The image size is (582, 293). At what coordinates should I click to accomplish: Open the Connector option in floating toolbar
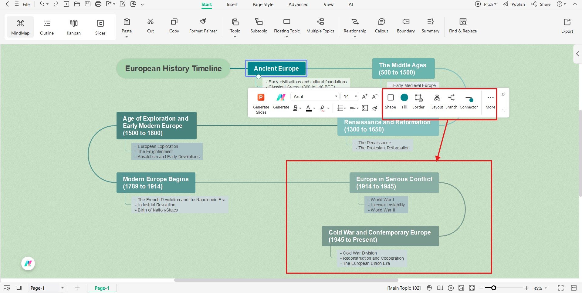(x=469, y=101)
